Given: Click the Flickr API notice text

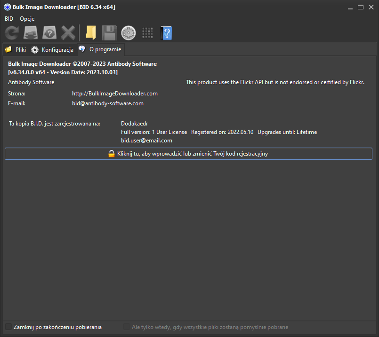Looking at the screenshot, I should point(275,82).
